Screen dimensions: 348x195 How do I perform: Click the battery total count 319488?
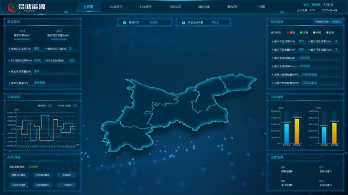click(39, 83)
